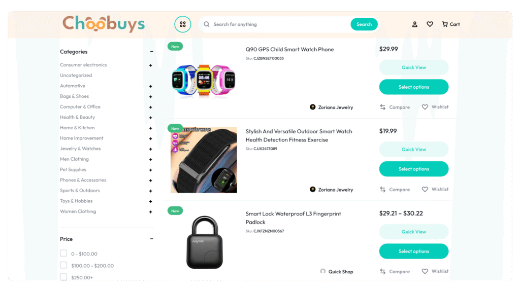
Task: Click Quick View for the $19.99 smart watch
Action: coord(413,150)
